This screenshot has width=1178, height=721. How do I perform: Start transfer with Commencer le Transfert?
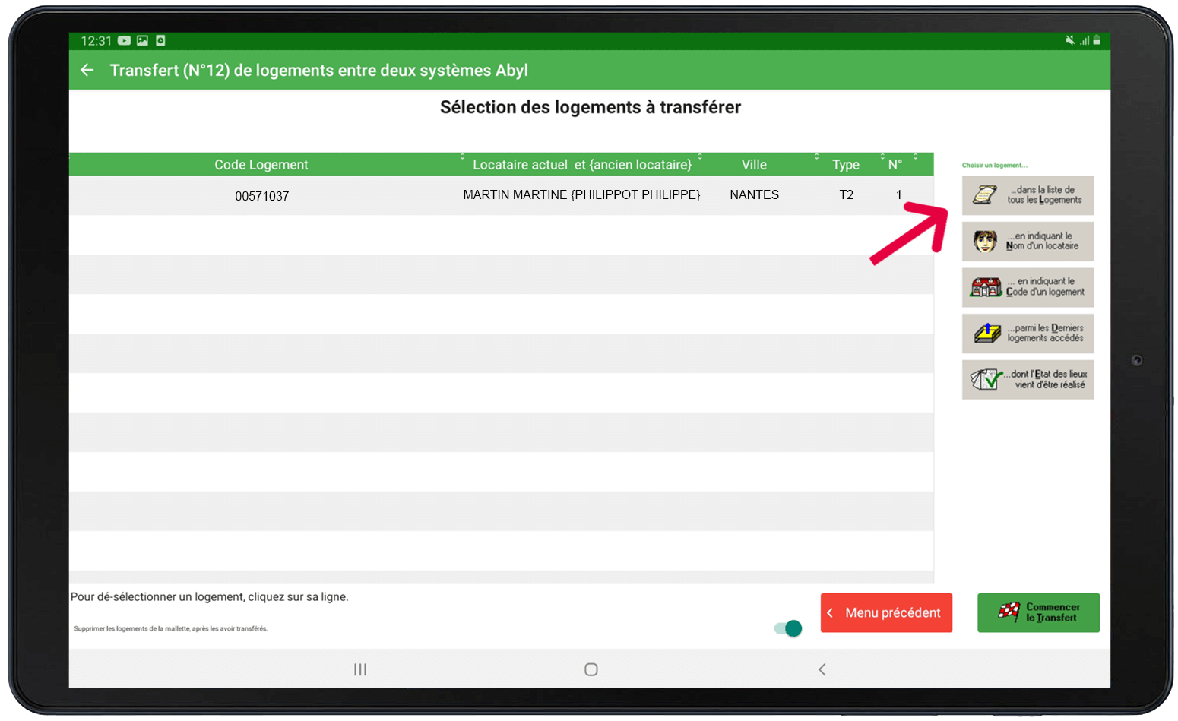tap(1038, 612)
